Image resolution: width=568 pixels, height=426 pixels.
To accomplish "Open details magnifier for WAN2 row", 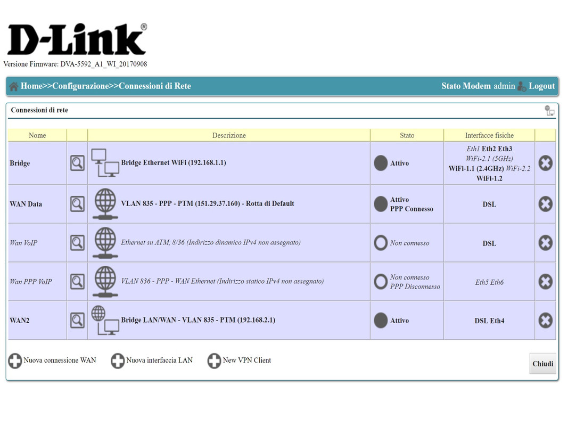I will 77,320.
